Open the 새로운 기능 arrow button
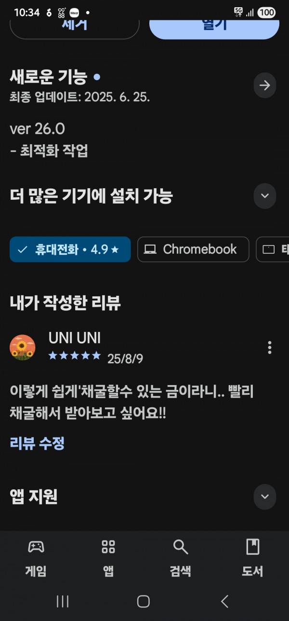 point(264,85)
